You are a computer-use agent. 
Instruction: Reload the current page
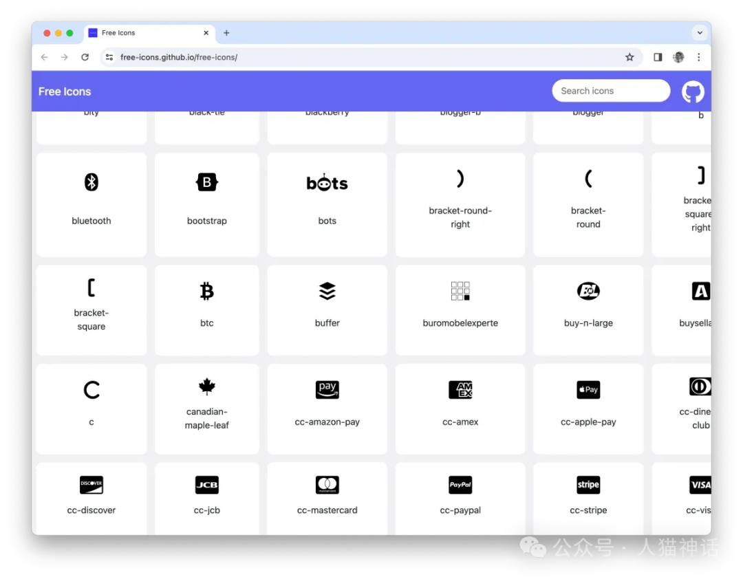tap(85, 57)
